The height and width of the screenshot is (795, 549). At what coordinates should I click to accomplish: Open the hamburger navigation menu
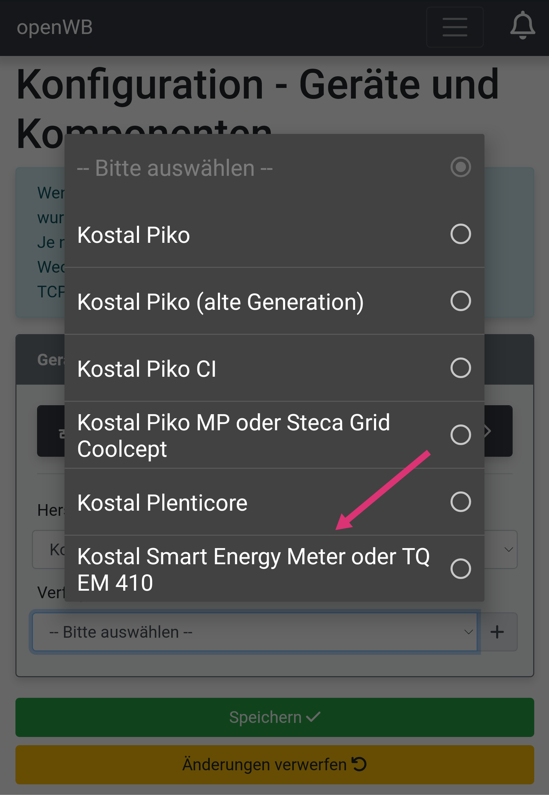pos(454,27)
